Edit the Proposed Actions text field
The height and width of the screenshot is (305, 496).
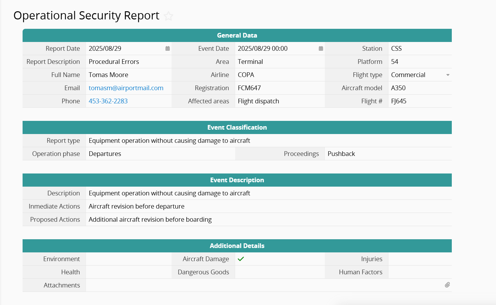pyautogui.click(x=268, y=220)
